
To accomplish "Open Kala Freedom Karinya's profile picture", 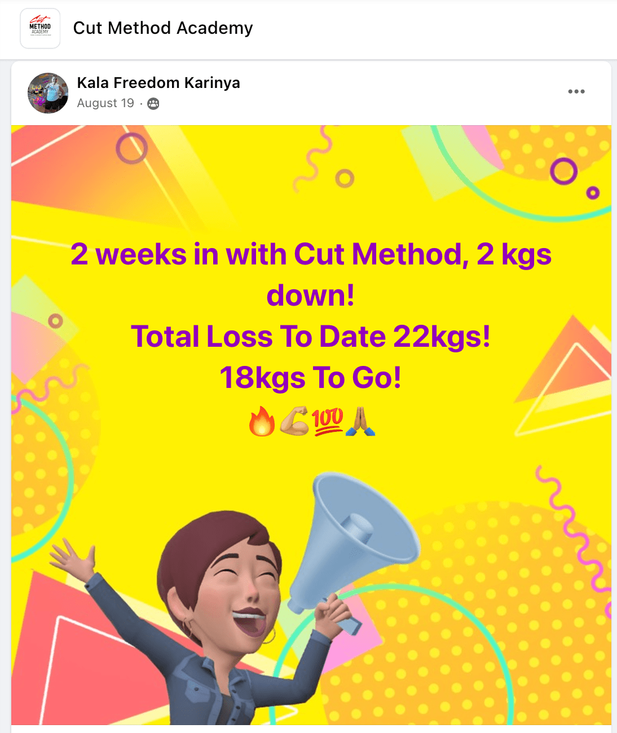I will [48, 93].
